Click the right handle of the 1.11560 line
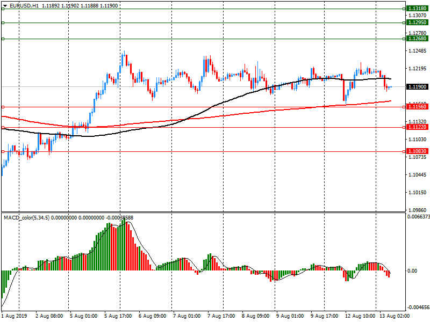 [404, 107]
